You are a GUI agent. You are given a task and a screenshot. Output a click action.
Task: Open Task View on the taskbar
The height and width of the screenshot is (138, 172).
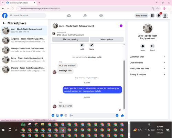16,130
